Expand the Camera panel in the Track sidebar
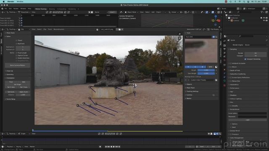The height and width of the screenshot is (151, 269). pyautogui.click(x=189, y=95)
